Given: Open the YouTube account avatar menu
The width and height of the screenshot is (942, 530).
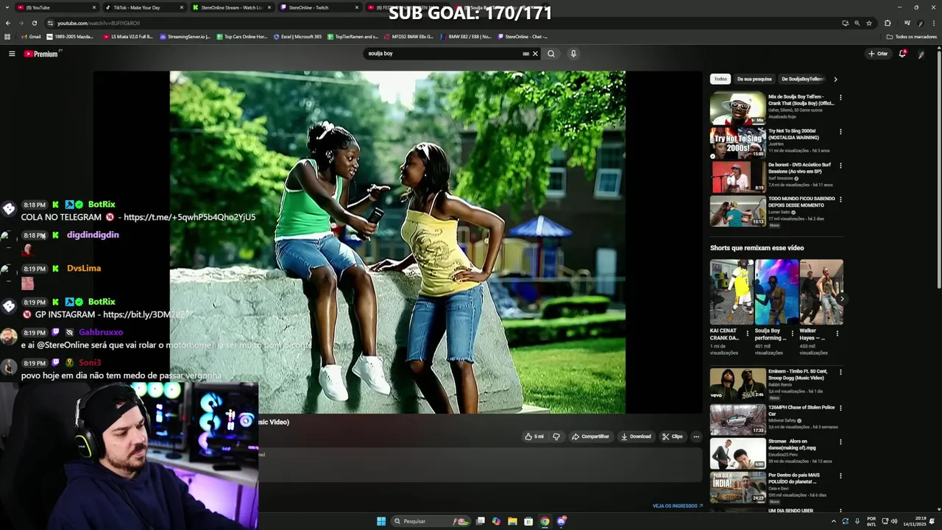Looking at the screenshot, I should [x=921, y=54].
